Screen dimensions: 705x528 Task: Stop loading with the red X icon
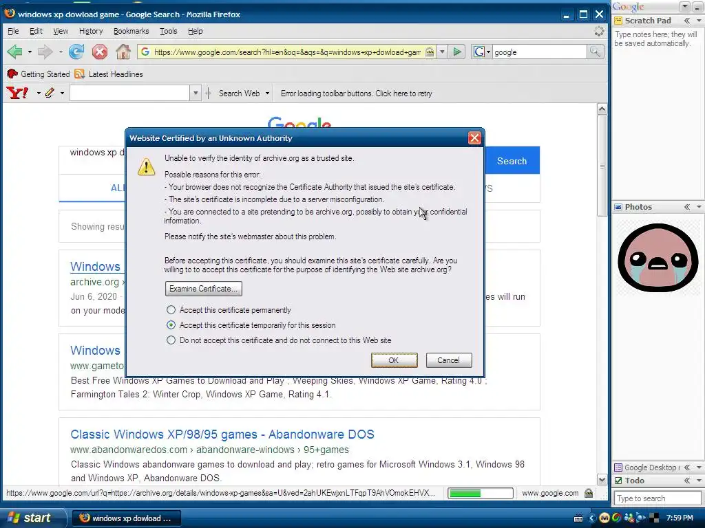[100, 52]
